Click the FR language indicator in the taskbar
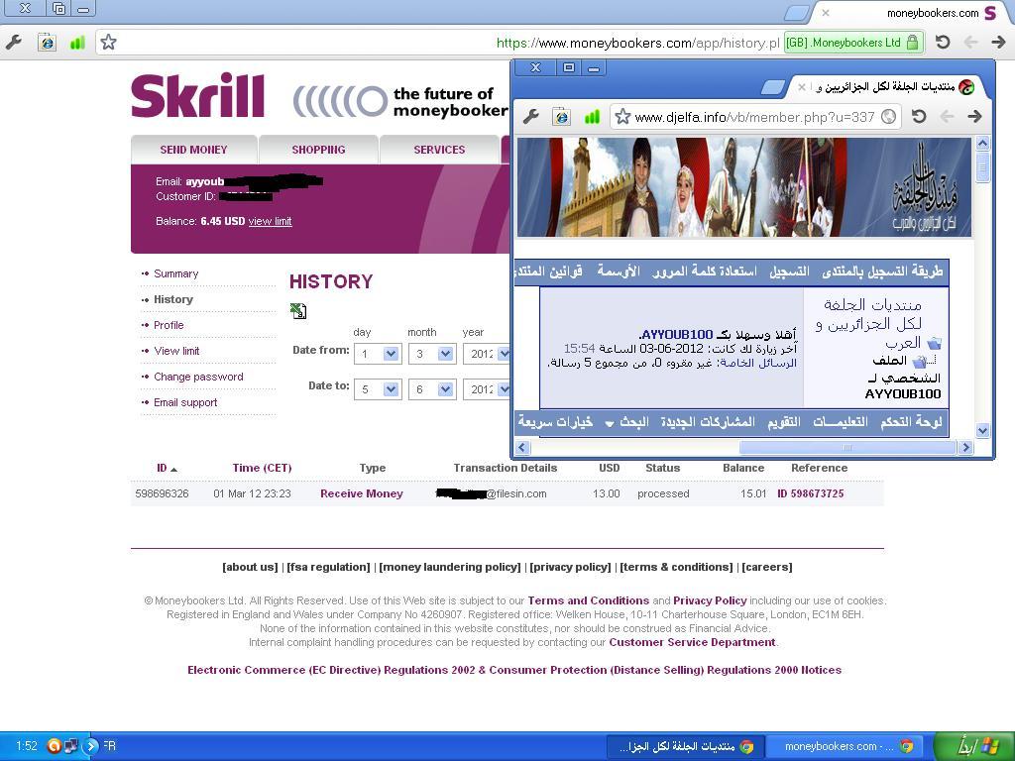The height and width of the screenshot is (761, 1015). [x=109, y=746]
